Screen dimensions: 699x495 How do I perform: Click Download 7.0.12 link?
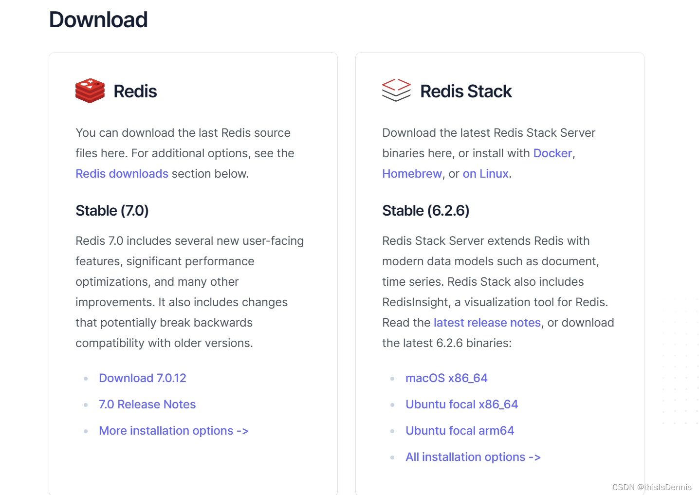142,378
